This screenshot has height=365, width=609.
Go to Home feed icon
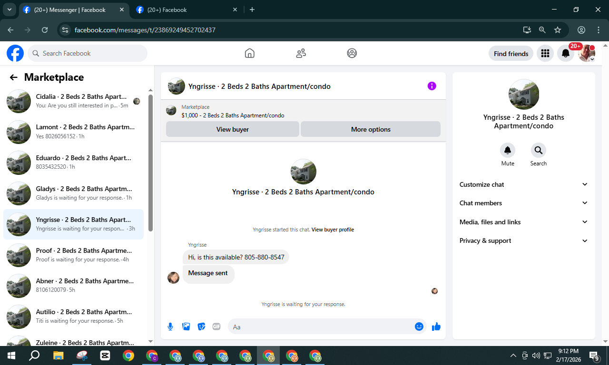(250, 53)
